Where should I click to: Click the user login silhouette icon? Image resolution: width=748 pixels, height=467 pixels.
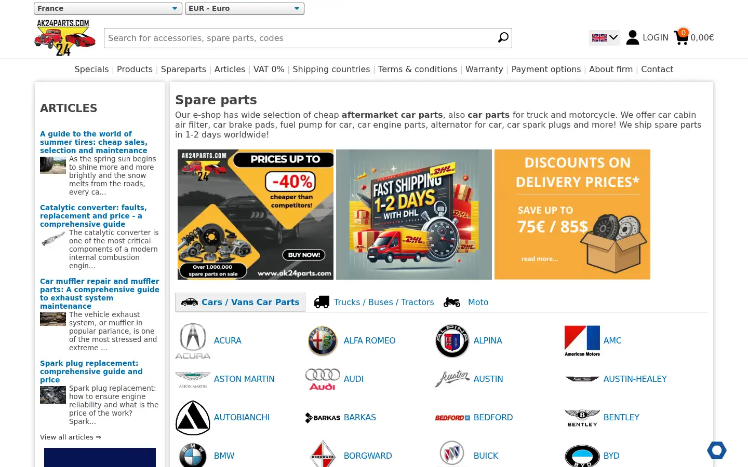pyautogui.click(x=633, y=37)
